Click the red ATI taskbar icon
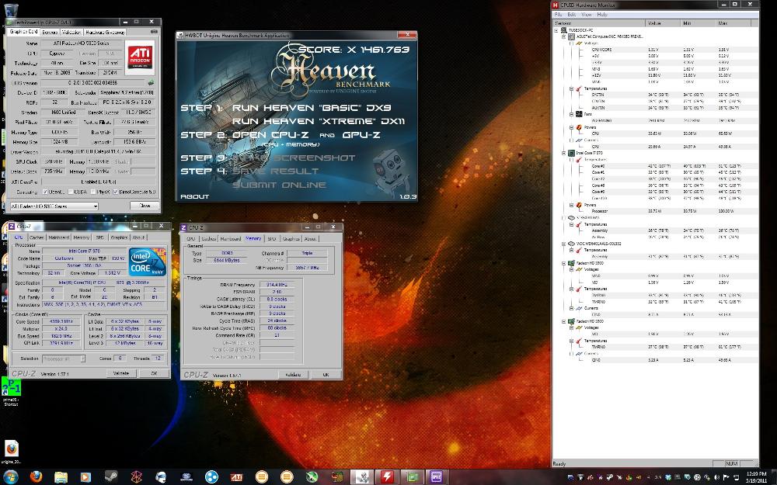Screen dimensions: 777x485 tap(236, 476)
